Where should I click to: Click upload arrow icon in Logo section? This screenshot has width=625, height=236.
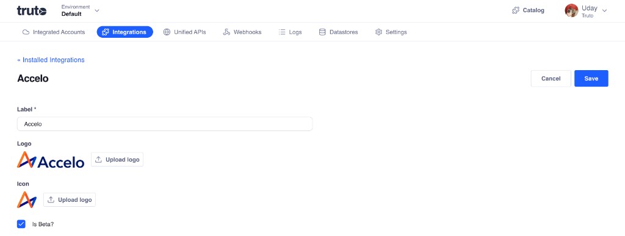tap(98, 160)
